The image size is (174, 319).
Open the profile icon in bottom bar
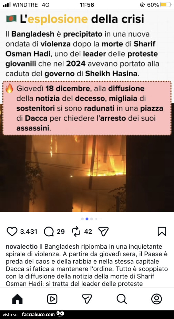click(x=156, y=299)
